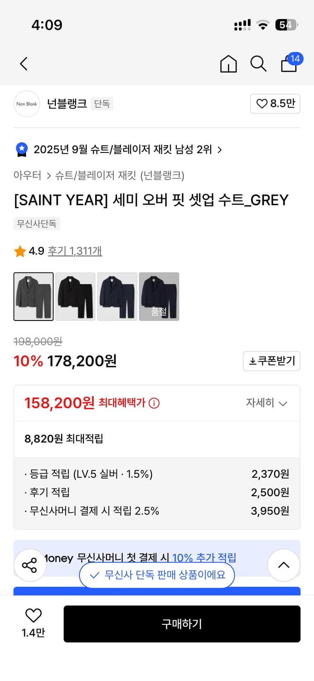Tap the sold-out 품절 suit thumbnail
This screenshot has width=314, height=681.
(159, 296)
